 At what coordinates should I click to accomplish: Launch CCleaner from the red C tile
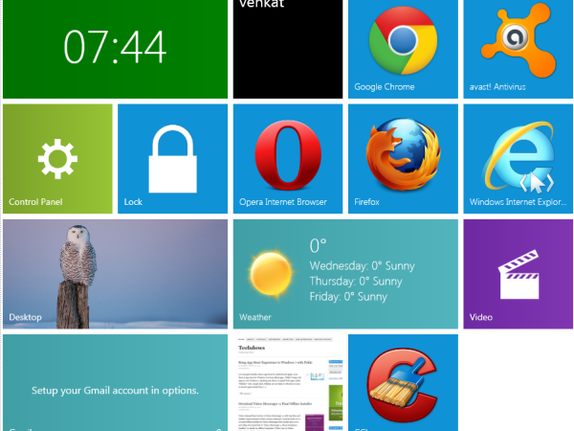[x=402, y=383]
